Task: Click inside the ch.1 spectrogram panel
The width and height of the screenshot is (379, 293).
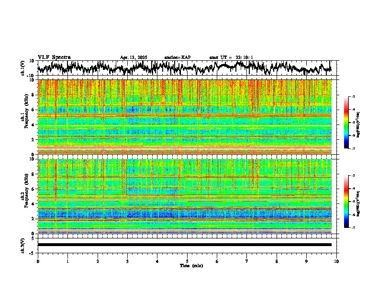Action: (184, 117)
